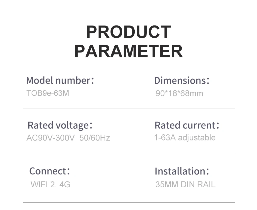Click the divider line below Connect row

point(128,203)
